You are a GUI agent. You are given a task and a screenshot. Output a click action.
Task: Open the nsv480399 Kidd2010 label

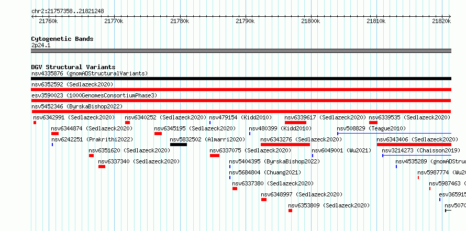click(280, 128)
